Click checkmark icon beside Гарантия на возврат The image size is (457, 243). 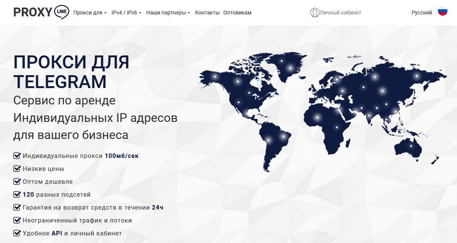(17, 207)
